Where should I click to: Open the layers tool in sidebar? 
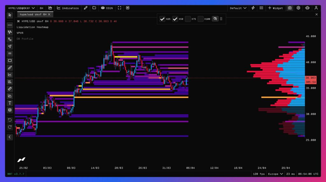tap(10, 110)
